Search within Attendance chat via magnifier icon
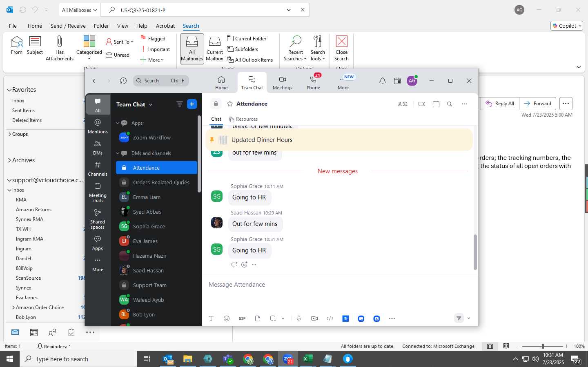 click(450, 104)
